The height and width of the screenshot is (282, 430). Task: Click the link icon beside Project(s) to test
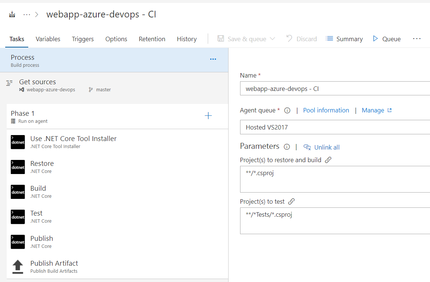click(x=291, y=201)
